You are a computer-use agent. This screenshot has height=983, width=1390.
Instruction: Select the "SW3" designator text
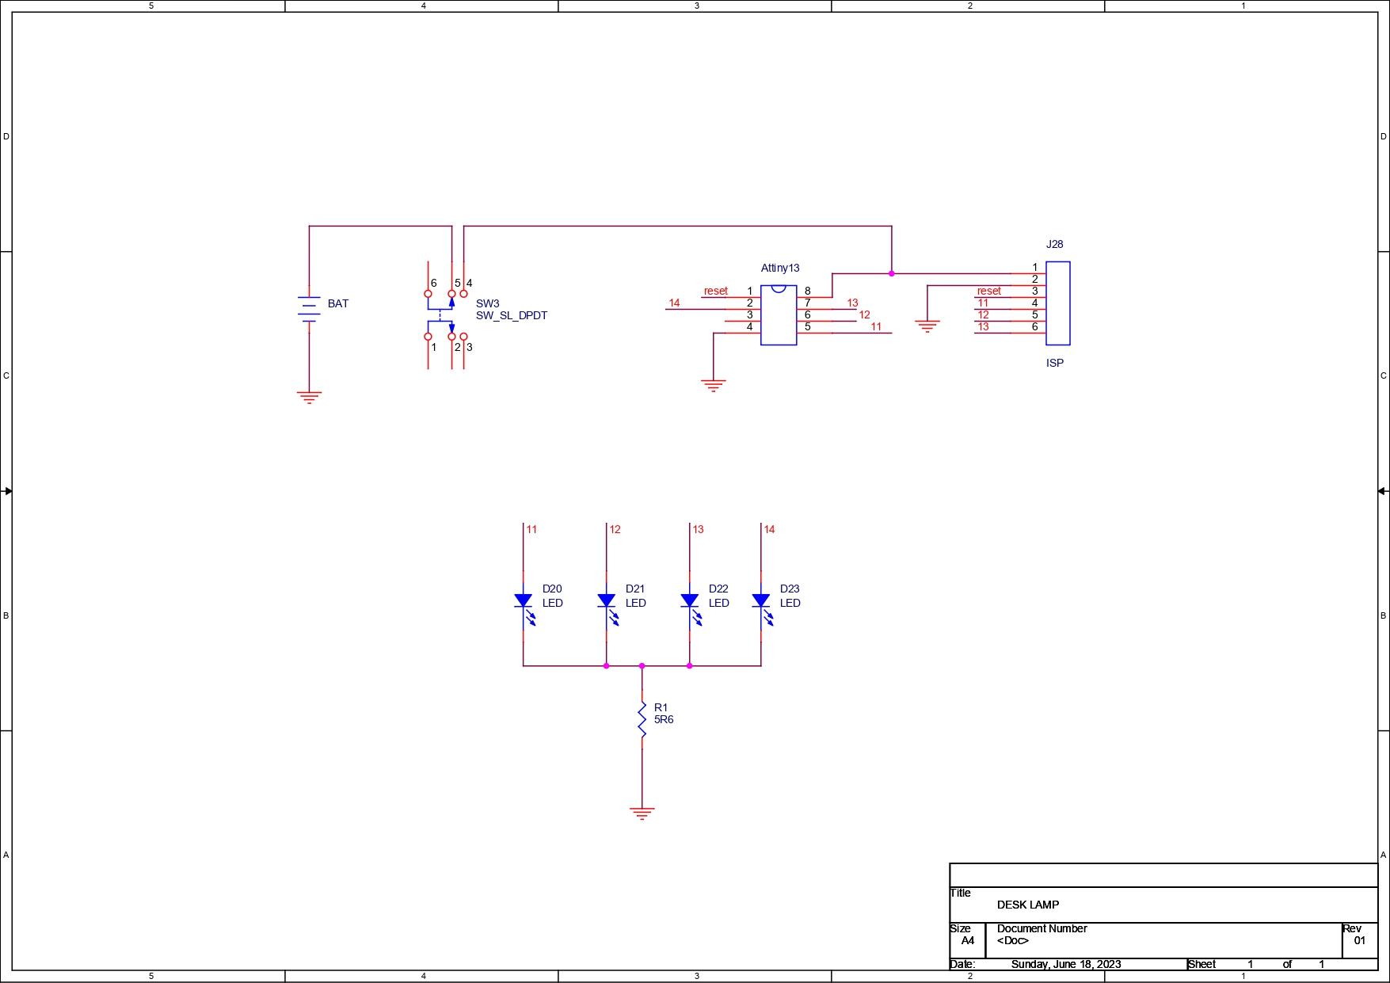point(488,303)
